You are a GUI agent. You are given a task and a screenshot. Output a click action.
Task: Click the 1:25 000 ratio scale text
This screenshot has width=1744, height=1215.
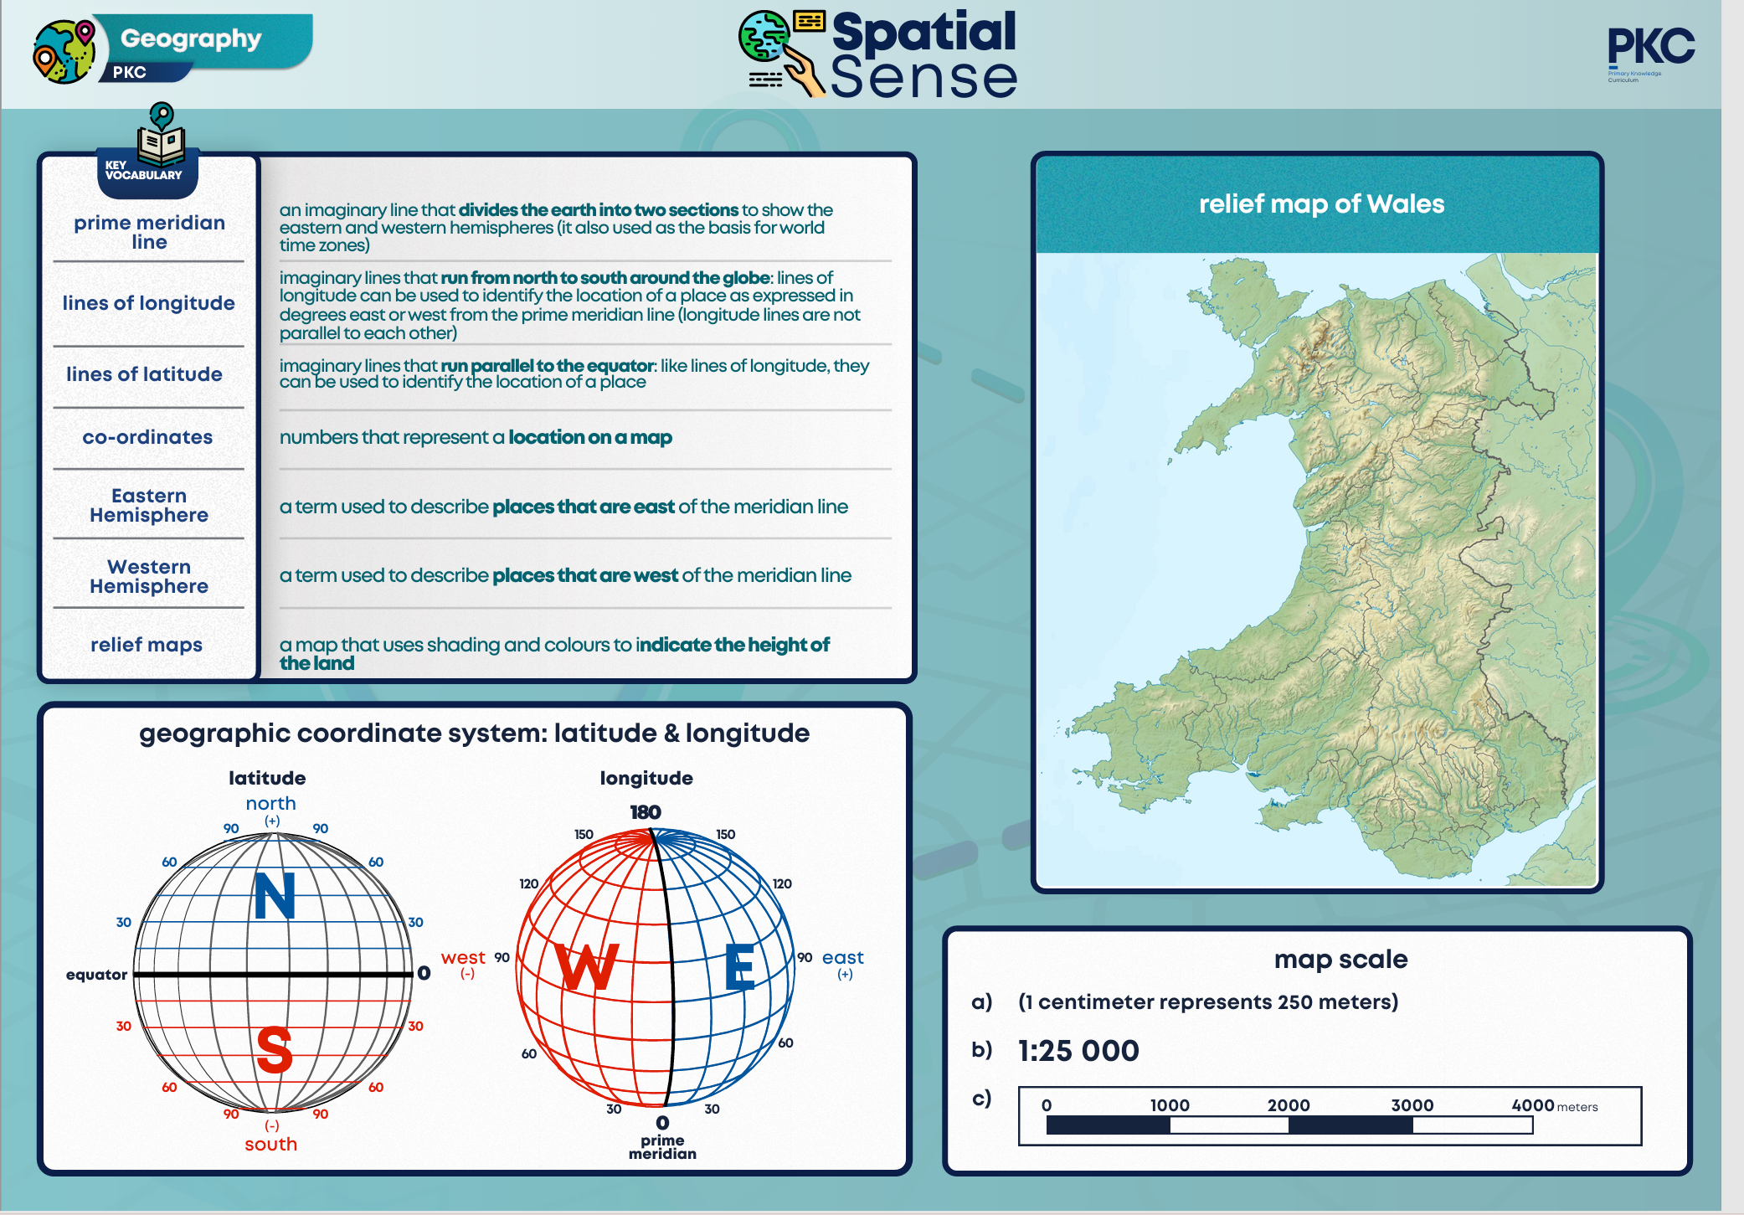click(1078, 1051)
